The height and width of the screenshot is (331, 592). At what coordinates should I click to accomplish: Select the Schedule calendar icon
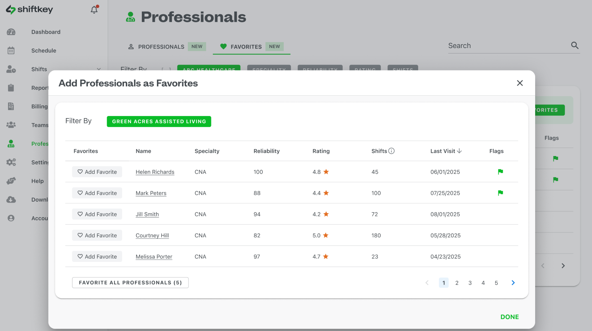pos(11,50)
